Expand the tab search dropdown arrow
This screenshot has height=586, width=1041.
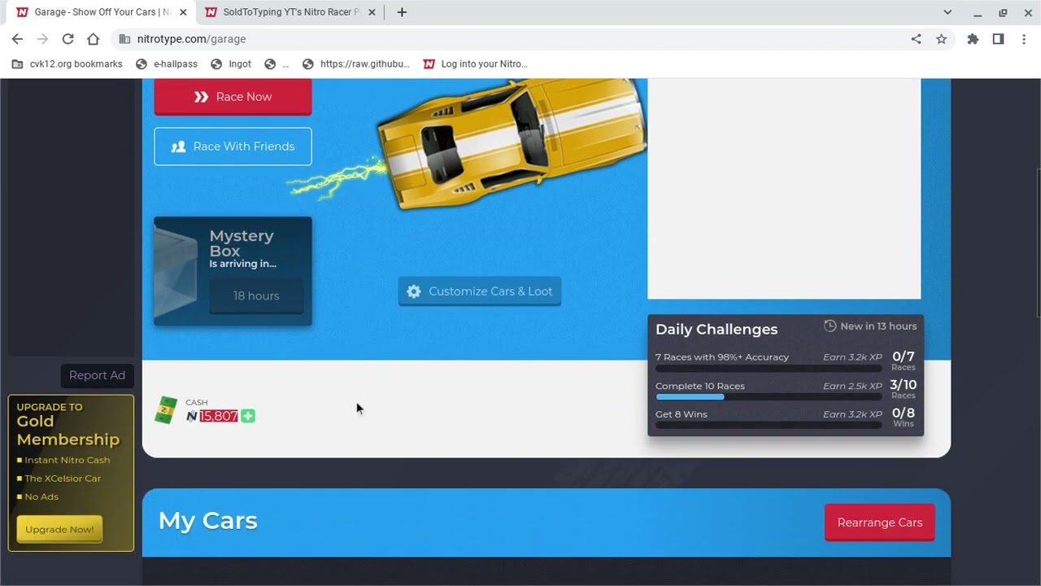tap(947, 12)
